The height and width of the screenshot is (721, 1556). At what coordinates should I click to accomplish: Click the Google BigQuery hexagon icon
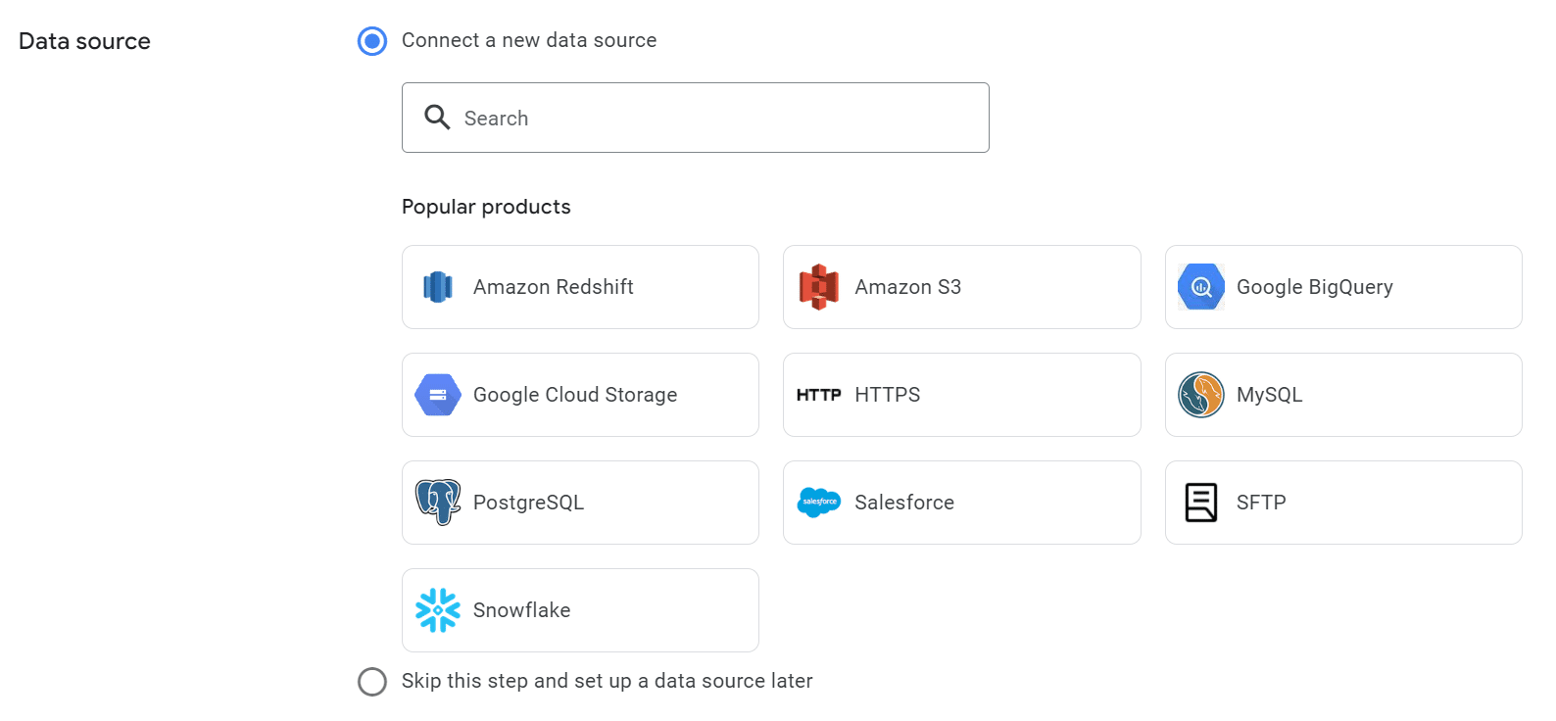tap(1200, 287)
